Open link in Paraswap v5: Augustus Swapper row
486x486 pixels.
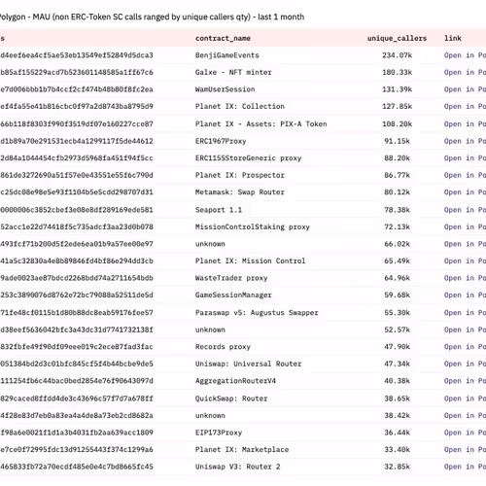[x=465, y=313]
